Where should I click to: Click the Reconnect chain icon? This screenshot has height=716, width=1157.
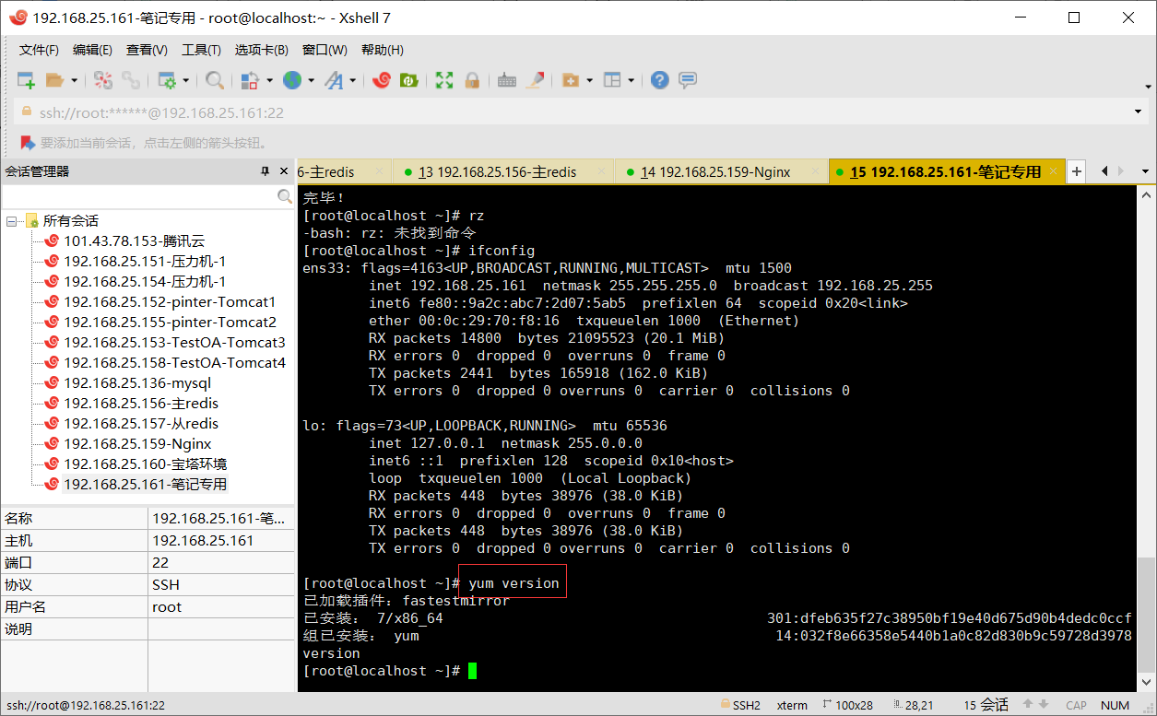pyautogui.click(x=131, y=81)
